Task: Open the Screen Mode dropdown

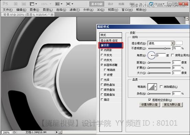Action: [x=70, y=4]
